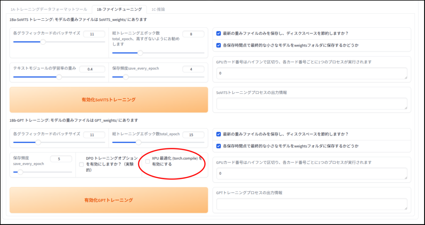The image size is (425, 225).
Task: Click the GPT total_epoch number box showing 15
Action: (x=193, y=135)
